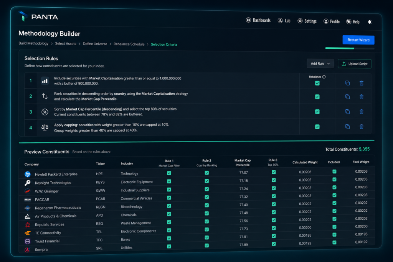Click the TE Connectivity logo icon

tap(28, 233)
